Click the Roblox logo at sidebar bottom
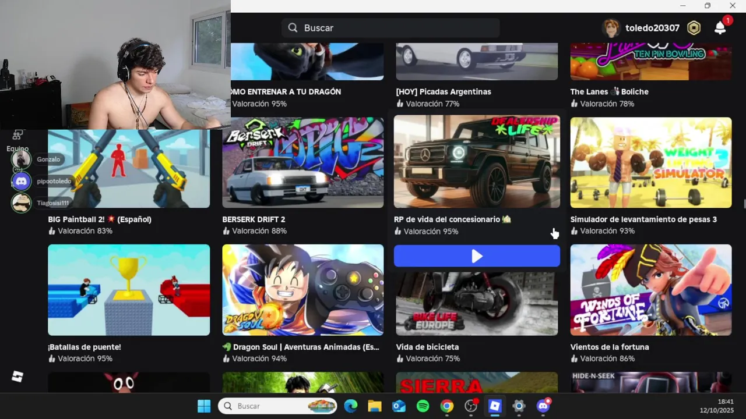This screenshot has height=419, width=746. 17,377
